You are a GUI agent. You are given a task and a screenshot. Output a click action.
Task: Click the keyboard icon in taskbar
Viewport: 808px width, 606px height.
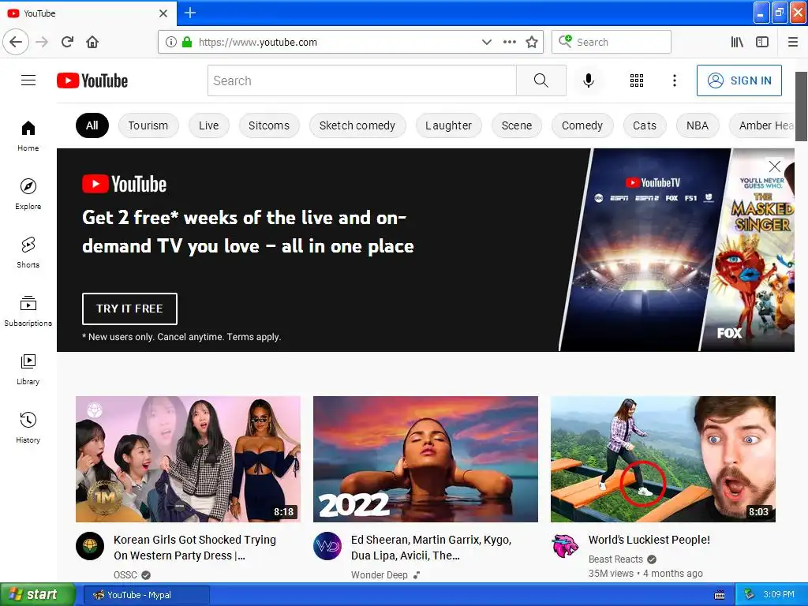pyautogui.click(x=720, y=595)
